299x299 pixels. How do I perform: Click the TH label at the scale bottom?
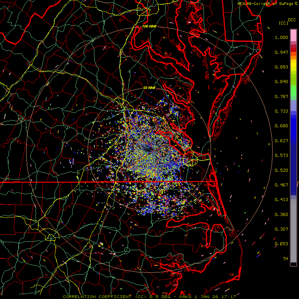point(285,259)
